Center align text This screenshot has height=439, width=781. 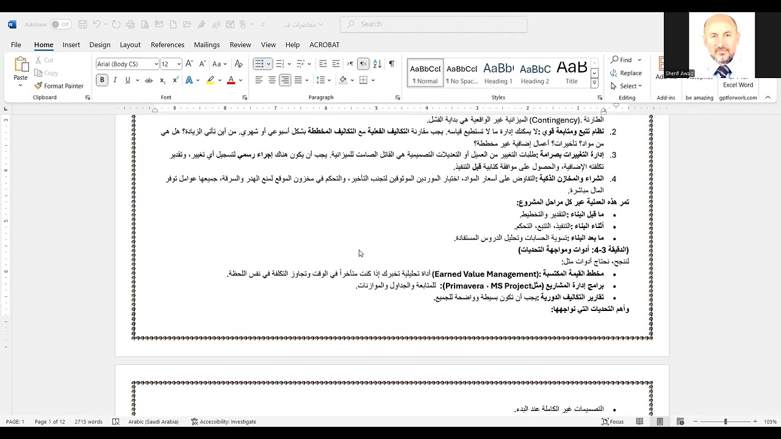[x=272, y=80]
